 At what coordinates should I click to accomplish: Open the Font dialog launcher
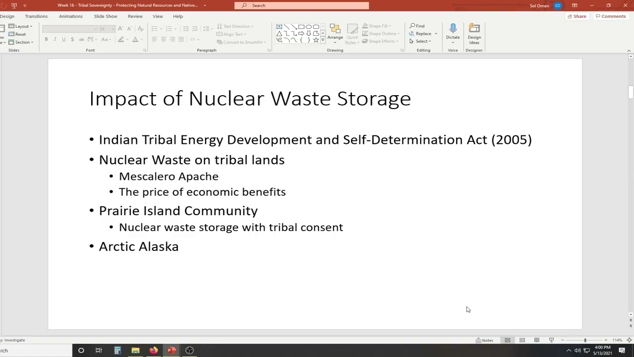click(x=145, y=50)
